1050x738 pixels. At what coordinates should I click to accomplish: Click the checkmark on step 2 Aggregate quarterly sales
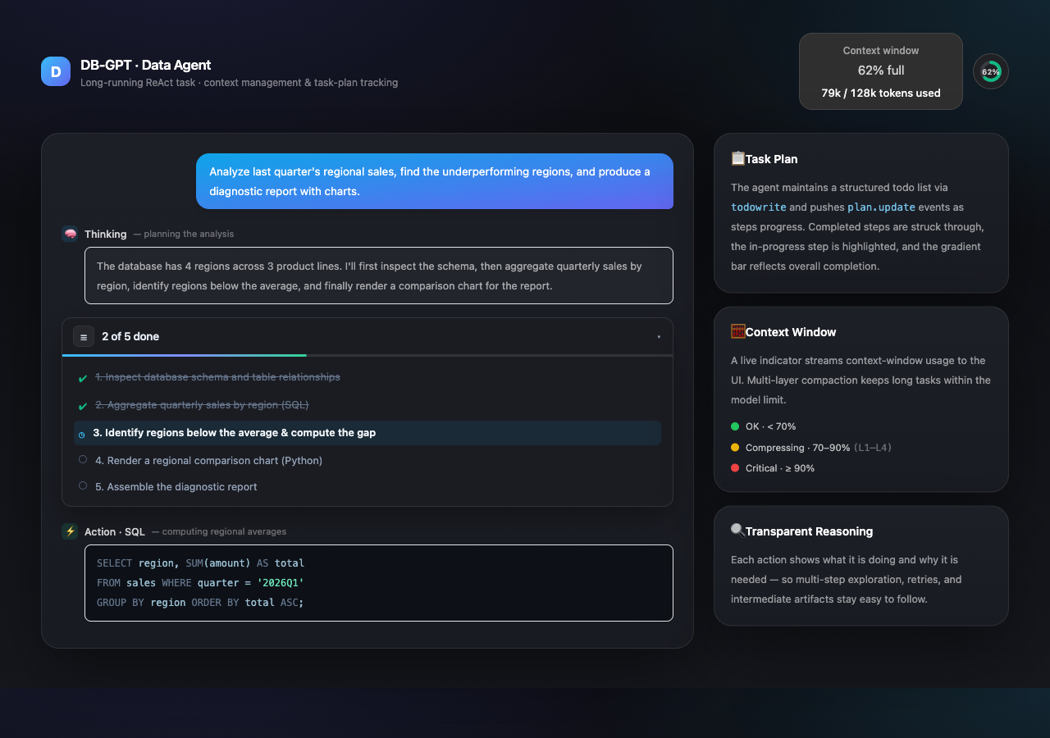pos(83,406)
